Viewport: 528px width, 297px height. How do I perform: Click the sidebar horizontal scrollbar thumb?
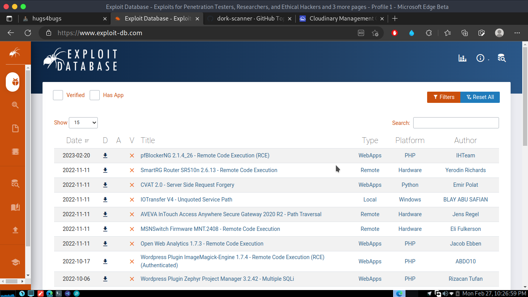[12, 281]
